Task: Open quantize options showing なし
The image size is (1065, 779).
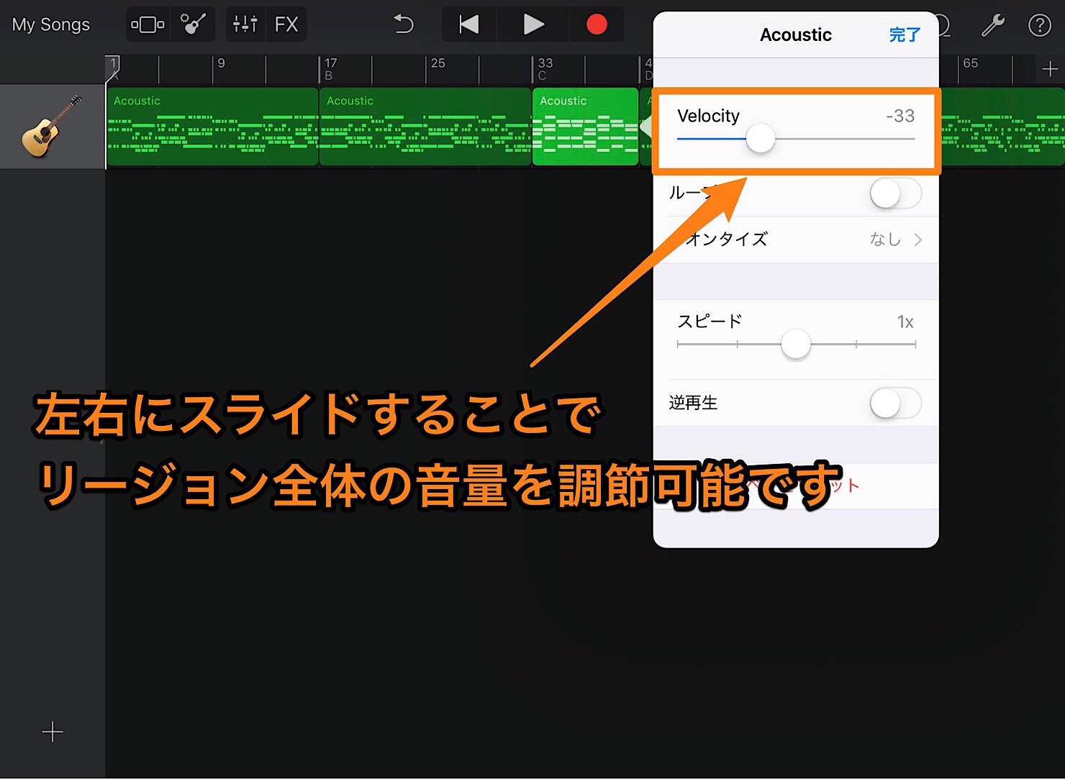Action: click(x=796, y=240)
